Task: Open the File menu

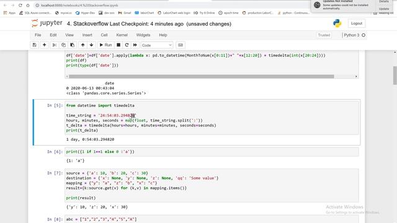Action: pos(38,35)
